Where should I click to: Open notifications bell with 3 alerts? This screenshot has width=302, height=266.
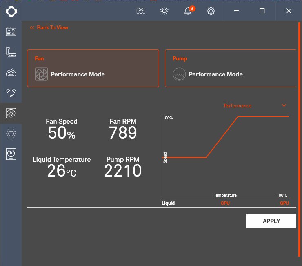coord(188,11)
